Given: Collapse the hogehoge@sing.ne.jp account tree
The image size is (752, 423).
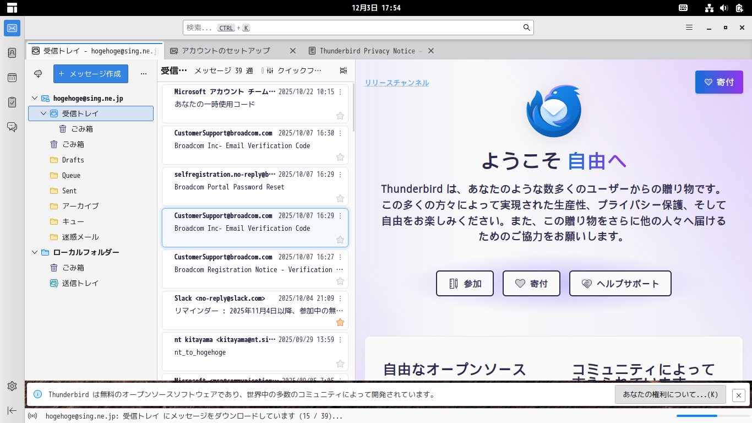Looking at the screenshot, I should pyautogui.click(x=35, y=98).
